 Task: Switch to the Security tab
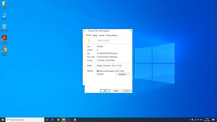[x=102, y=35]
